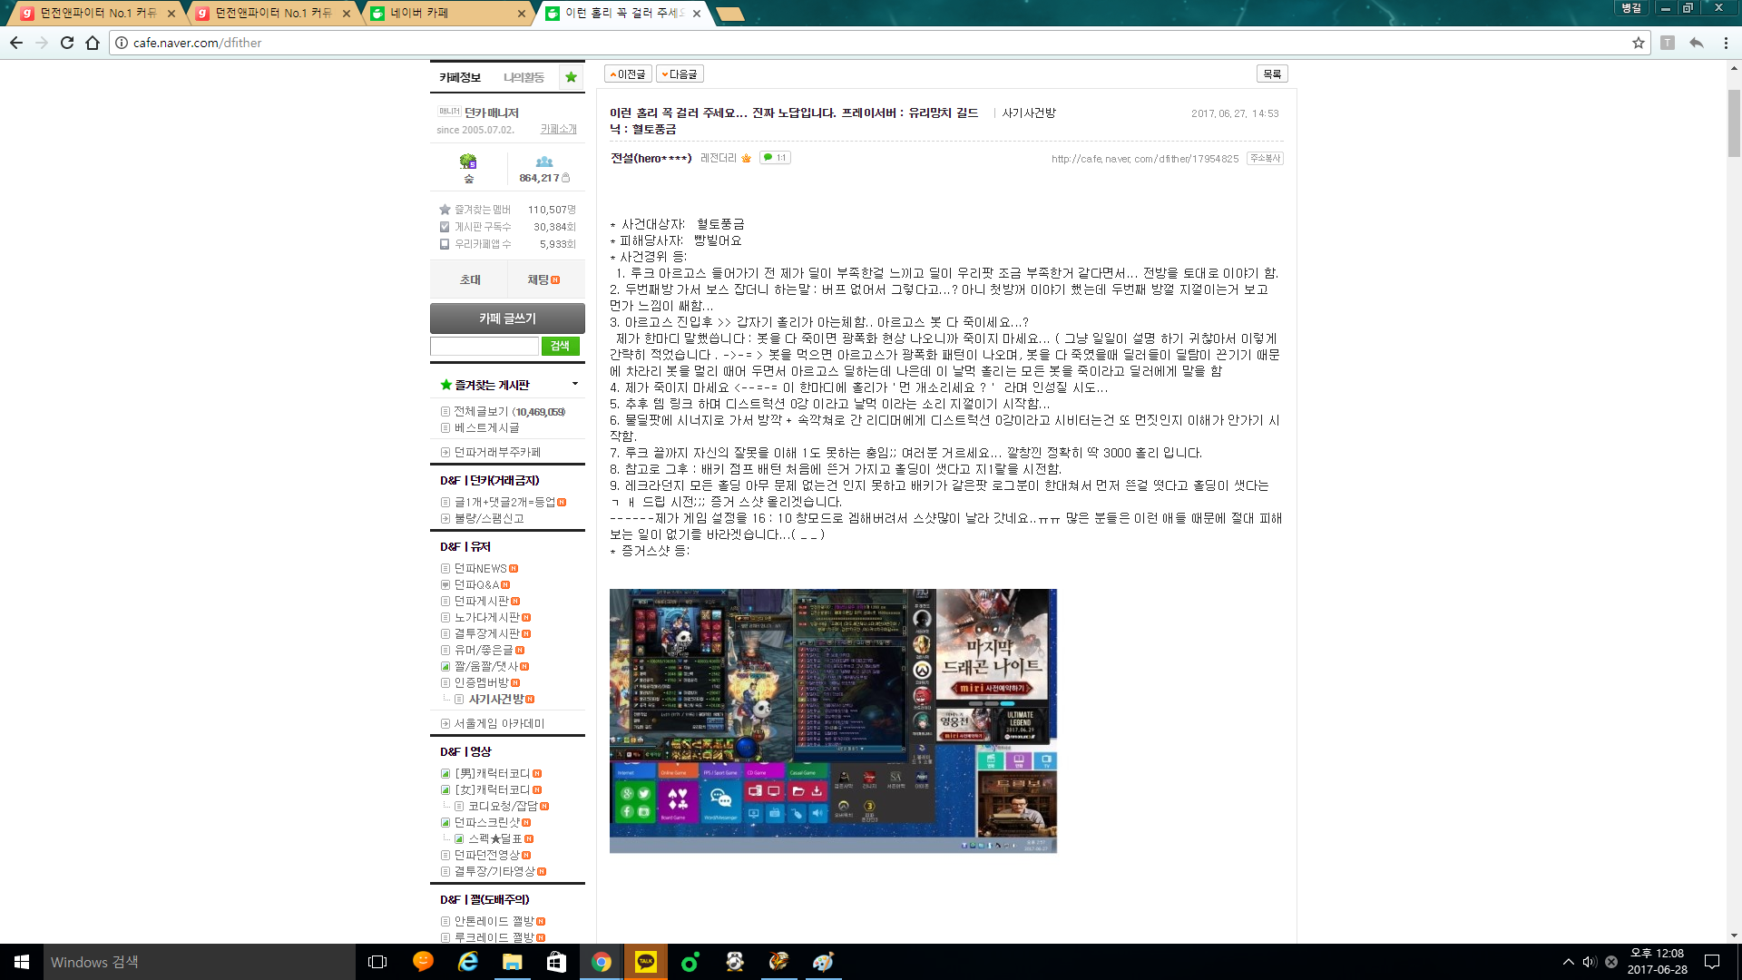
Task: Open 던파스크린샷 board
Action: coord(487,822)
